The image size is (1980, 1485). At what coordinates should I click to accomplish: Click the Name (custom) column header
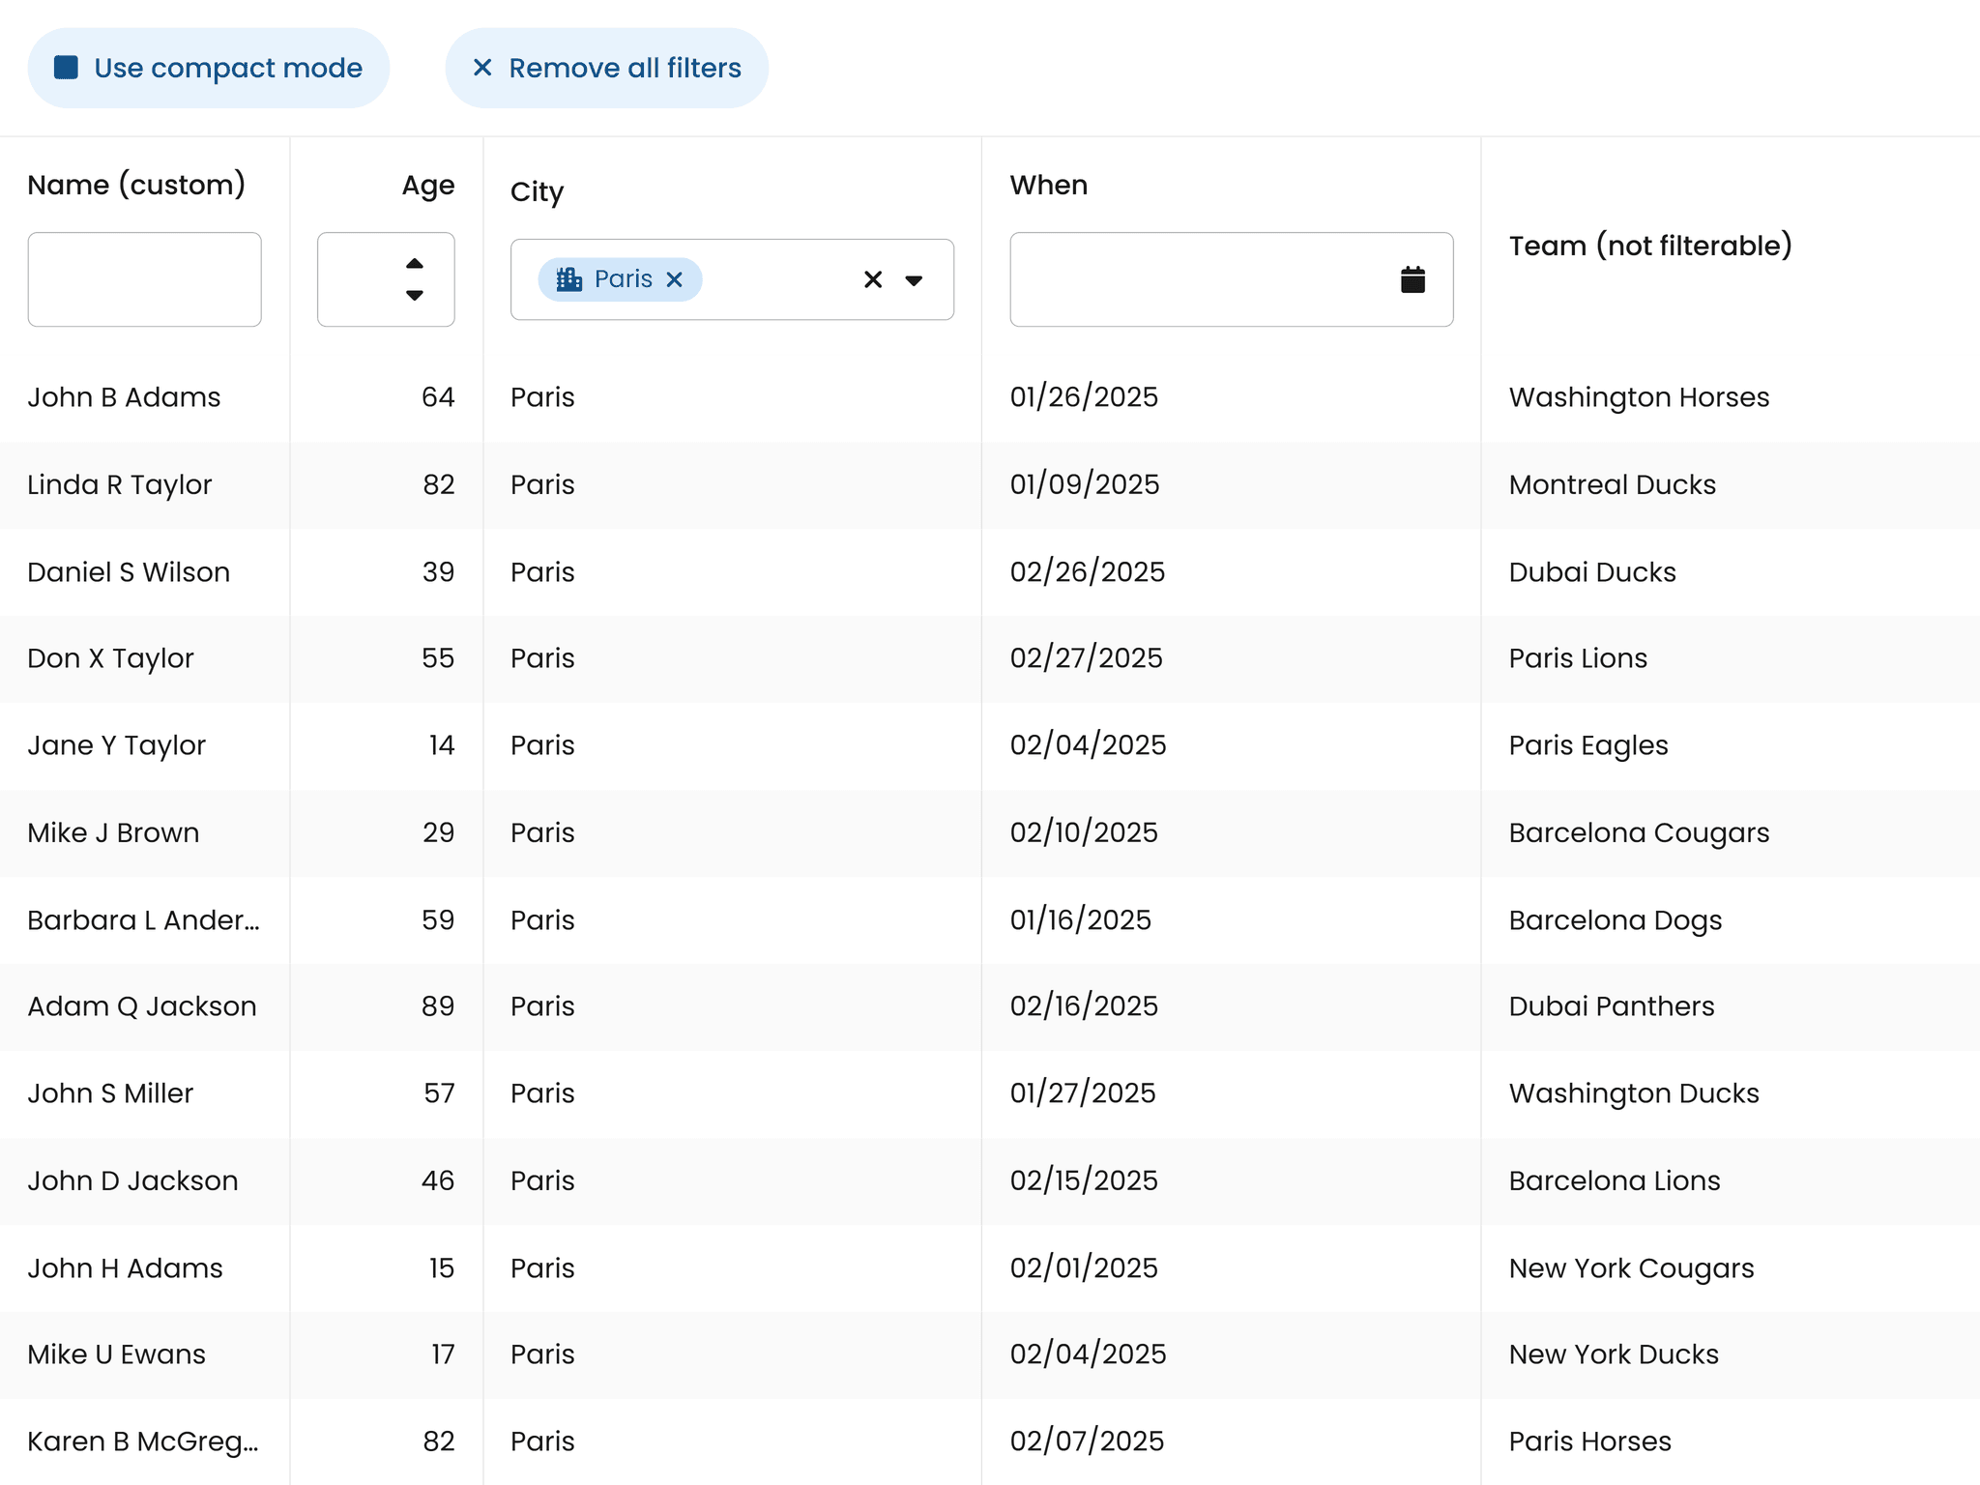pos(136,185)
